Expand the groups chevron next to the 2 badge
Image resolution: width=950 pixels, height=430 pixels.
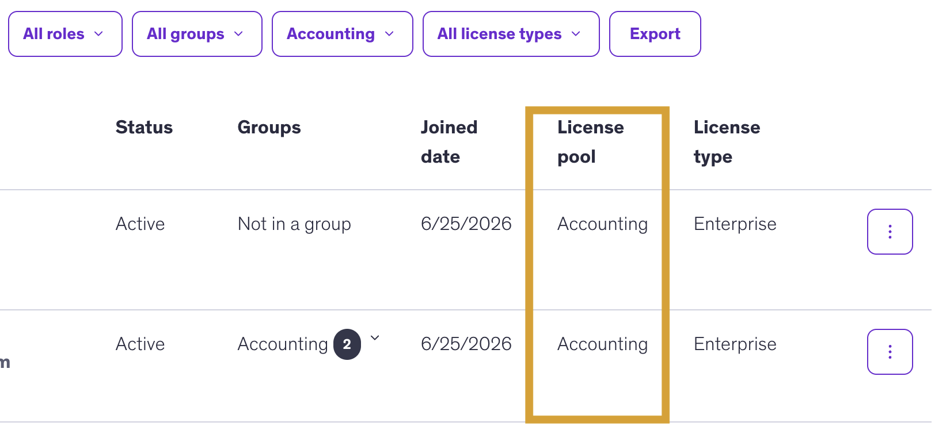click(x=375, y=338)
